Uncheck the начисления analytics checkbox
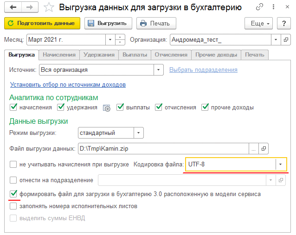Viewport: 296px width, 235px height. tap(13, 108)
